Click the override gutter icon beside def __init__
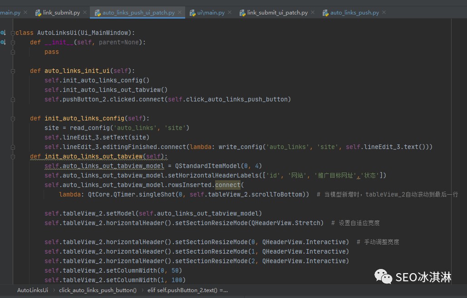 (3, 42)
